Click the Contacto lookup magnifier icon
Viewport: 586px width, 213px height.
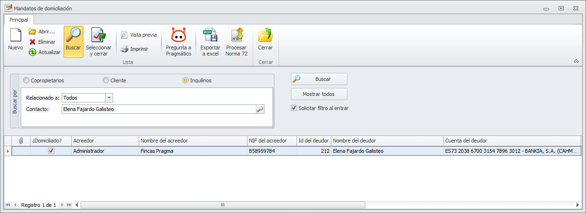point(260,109)
